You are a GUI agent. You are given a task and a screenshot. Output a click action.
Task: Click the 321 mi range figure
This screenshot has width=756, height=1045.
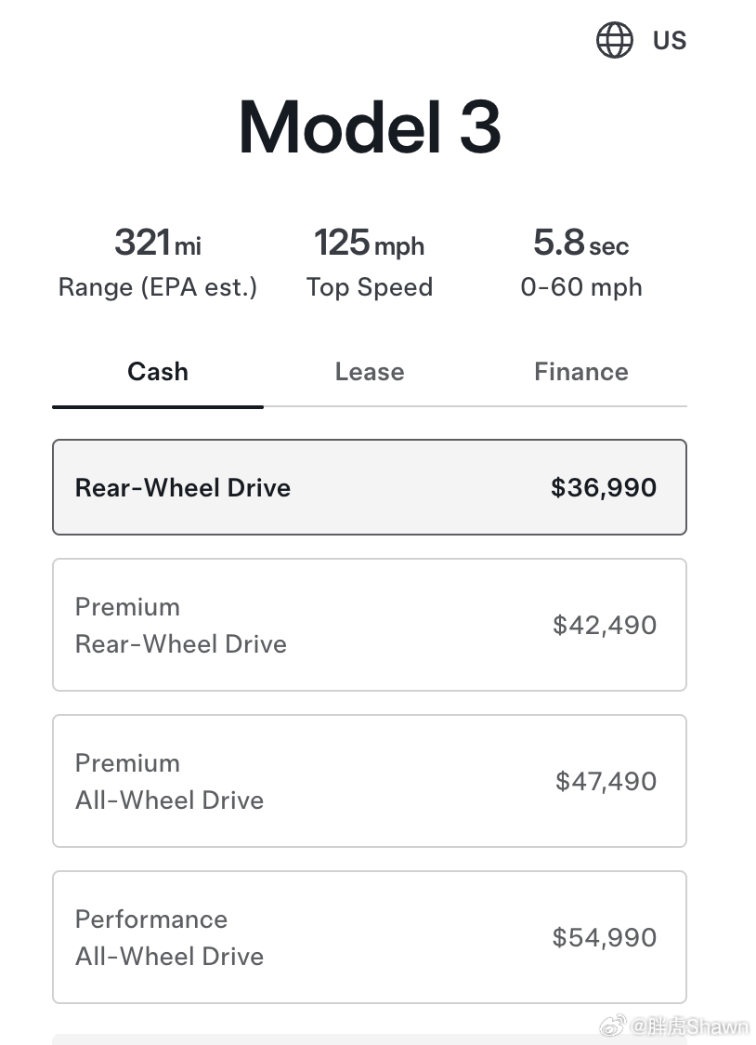coord(158,244)
